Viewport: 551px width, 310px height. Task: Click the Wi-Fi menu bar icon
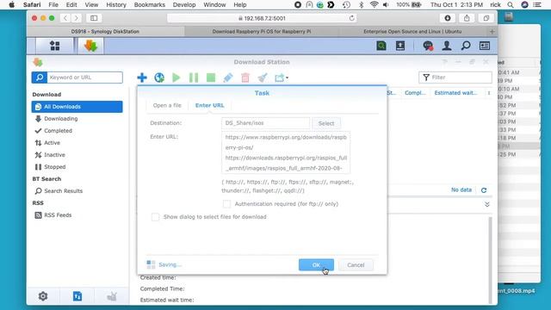[374, 5]
